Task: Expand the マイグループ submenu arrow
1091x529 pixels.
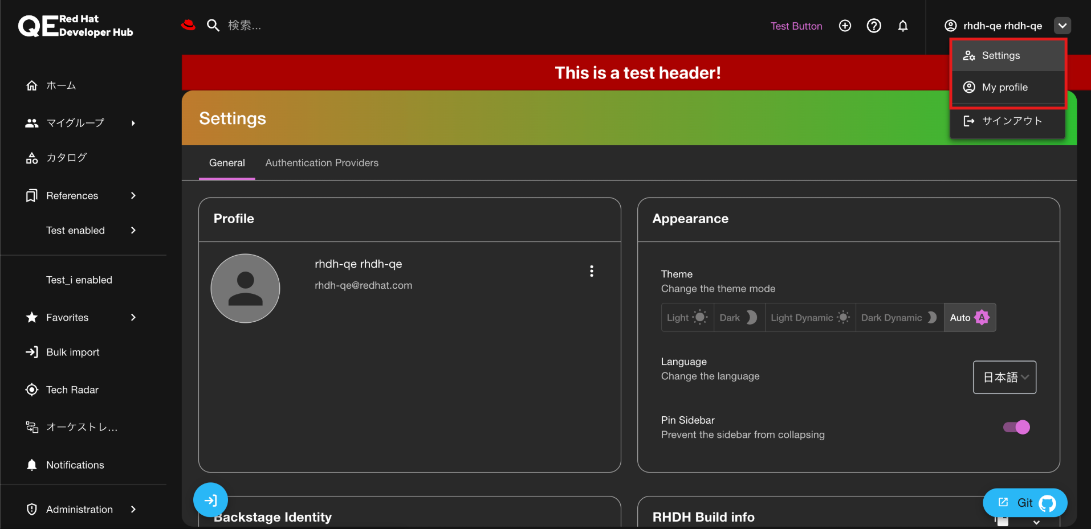Action: tap(133, 123)
